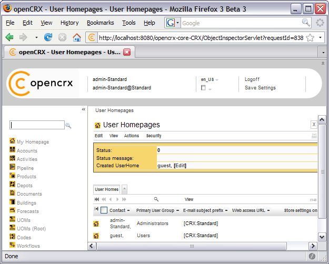Toggle the Web access URL column minus
The height and width of the screenshot is (264, 329).
268,210
